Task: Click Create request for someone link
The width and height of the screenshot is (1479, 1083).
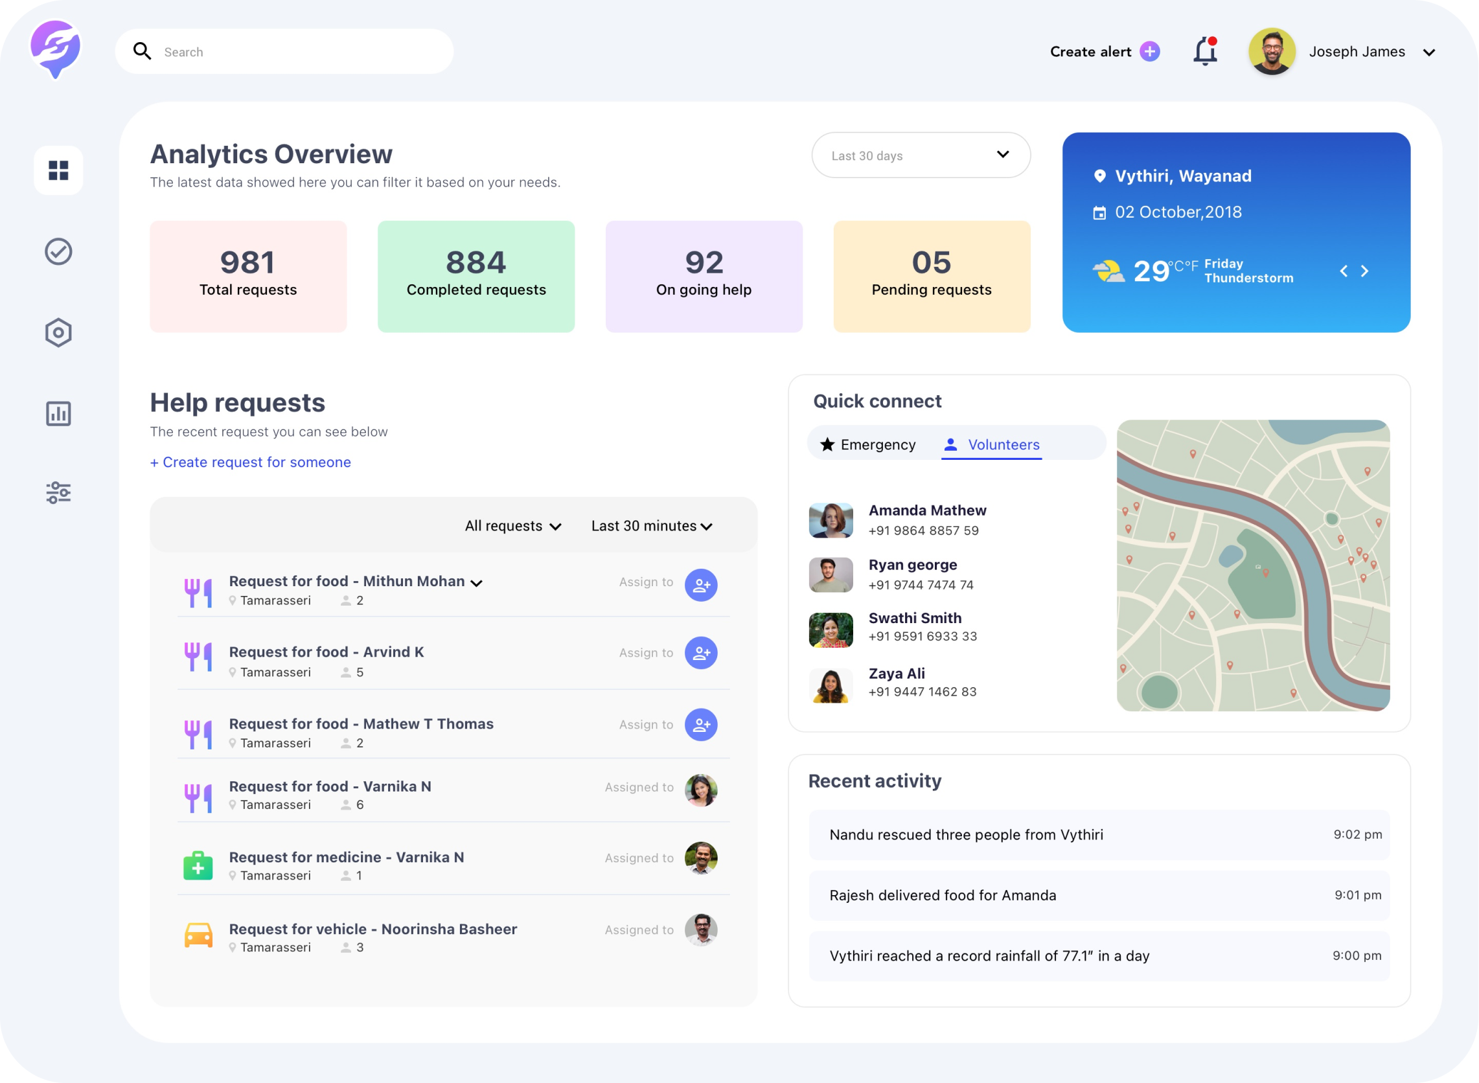Action: (251, 462)
